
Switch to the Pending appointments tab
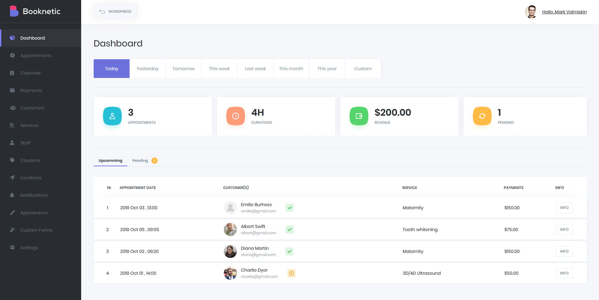coord(140,160)
